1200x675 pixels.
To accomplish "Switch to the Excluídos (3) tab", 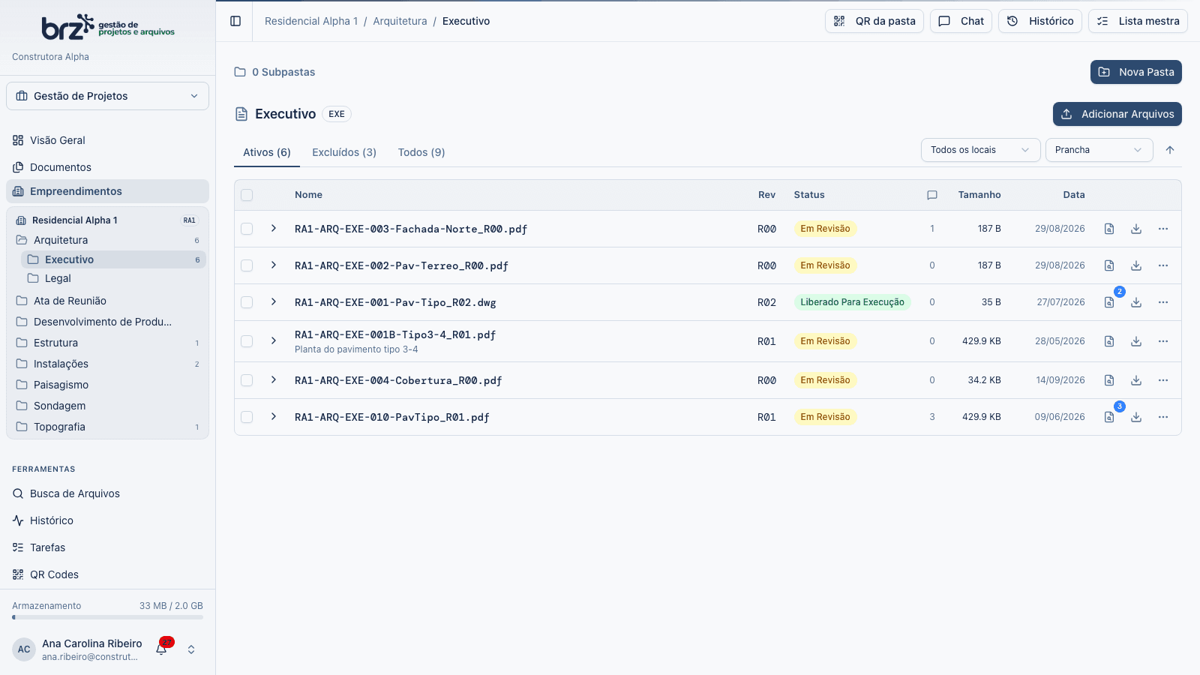I will pos(344,152).
